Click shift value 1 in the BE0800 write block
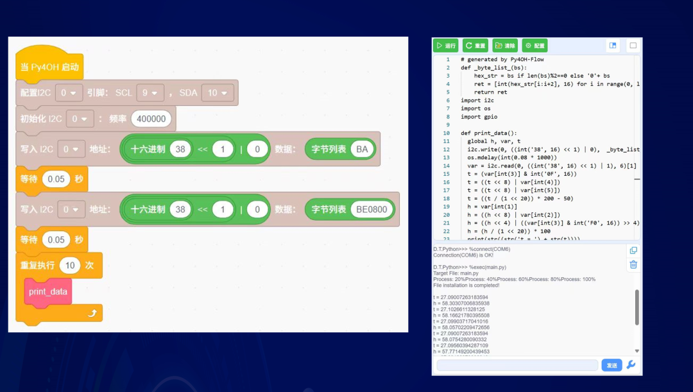 point(223,210)
